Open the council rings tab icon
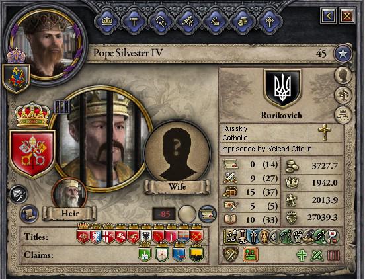365x279 pixels. click(161, 22)
